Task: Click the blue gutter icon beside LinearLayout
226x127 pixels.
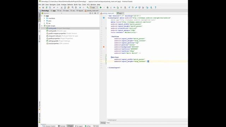Action: point(104,18)
